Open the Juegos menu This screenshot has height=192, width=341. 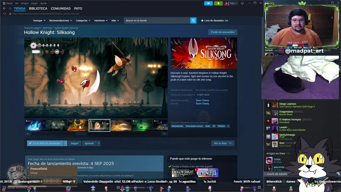(x=34, y=3)
